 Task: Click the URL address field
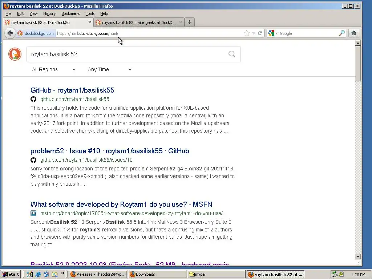(149, 33)
